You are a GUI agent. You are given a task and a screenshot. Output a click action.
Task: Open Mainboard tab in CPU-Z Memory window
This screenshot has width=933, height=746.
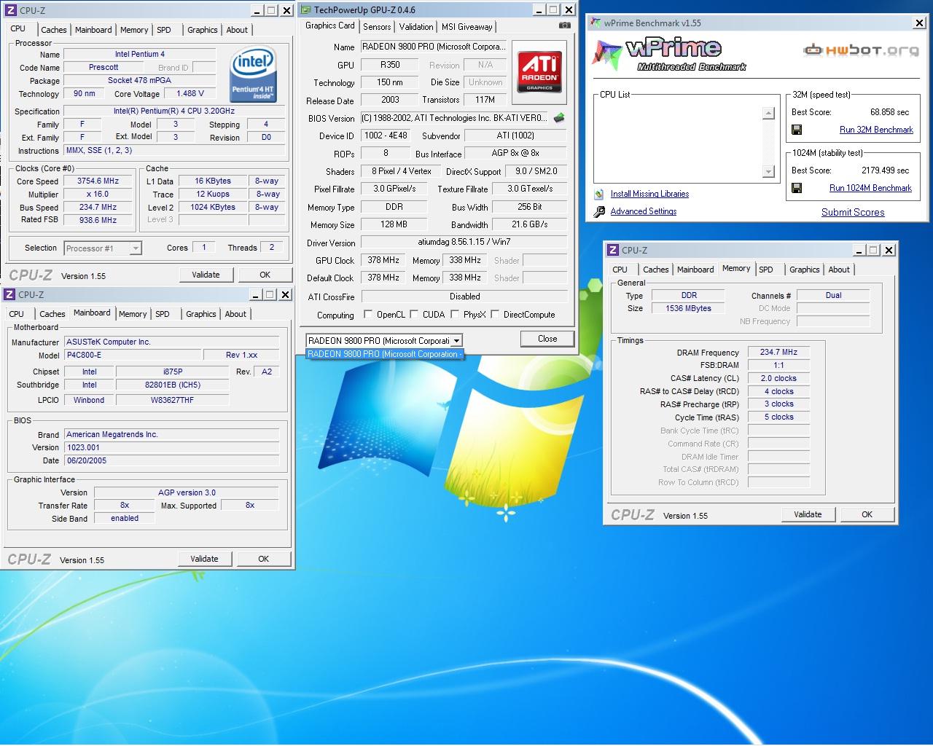tap(695, 270)
